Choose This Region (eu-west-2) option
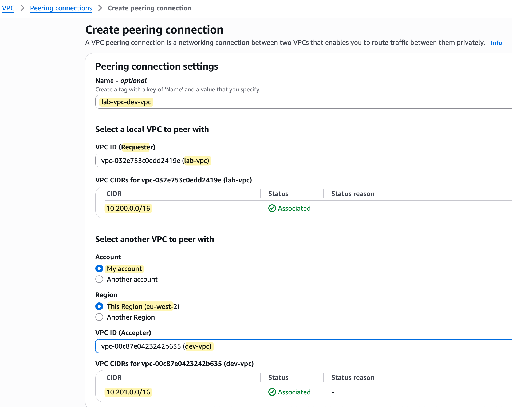This screenshot has height=407, width=512. tap(99, 306)
